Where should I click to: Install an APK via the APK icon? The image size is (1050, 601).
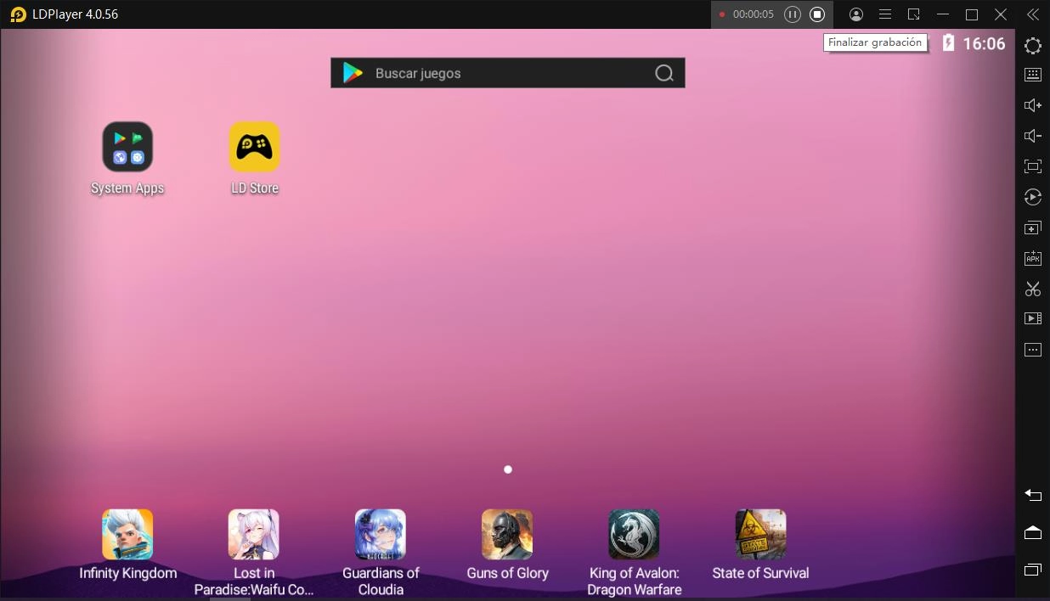[1033, 258]
